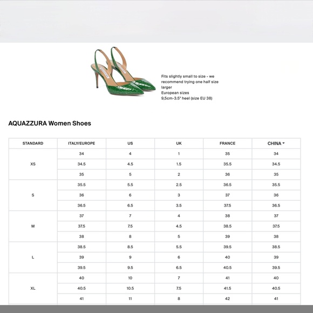This screenshot has width=313, height=313.
Task: Select China column size 37 cell
Action: pos(276,216)
